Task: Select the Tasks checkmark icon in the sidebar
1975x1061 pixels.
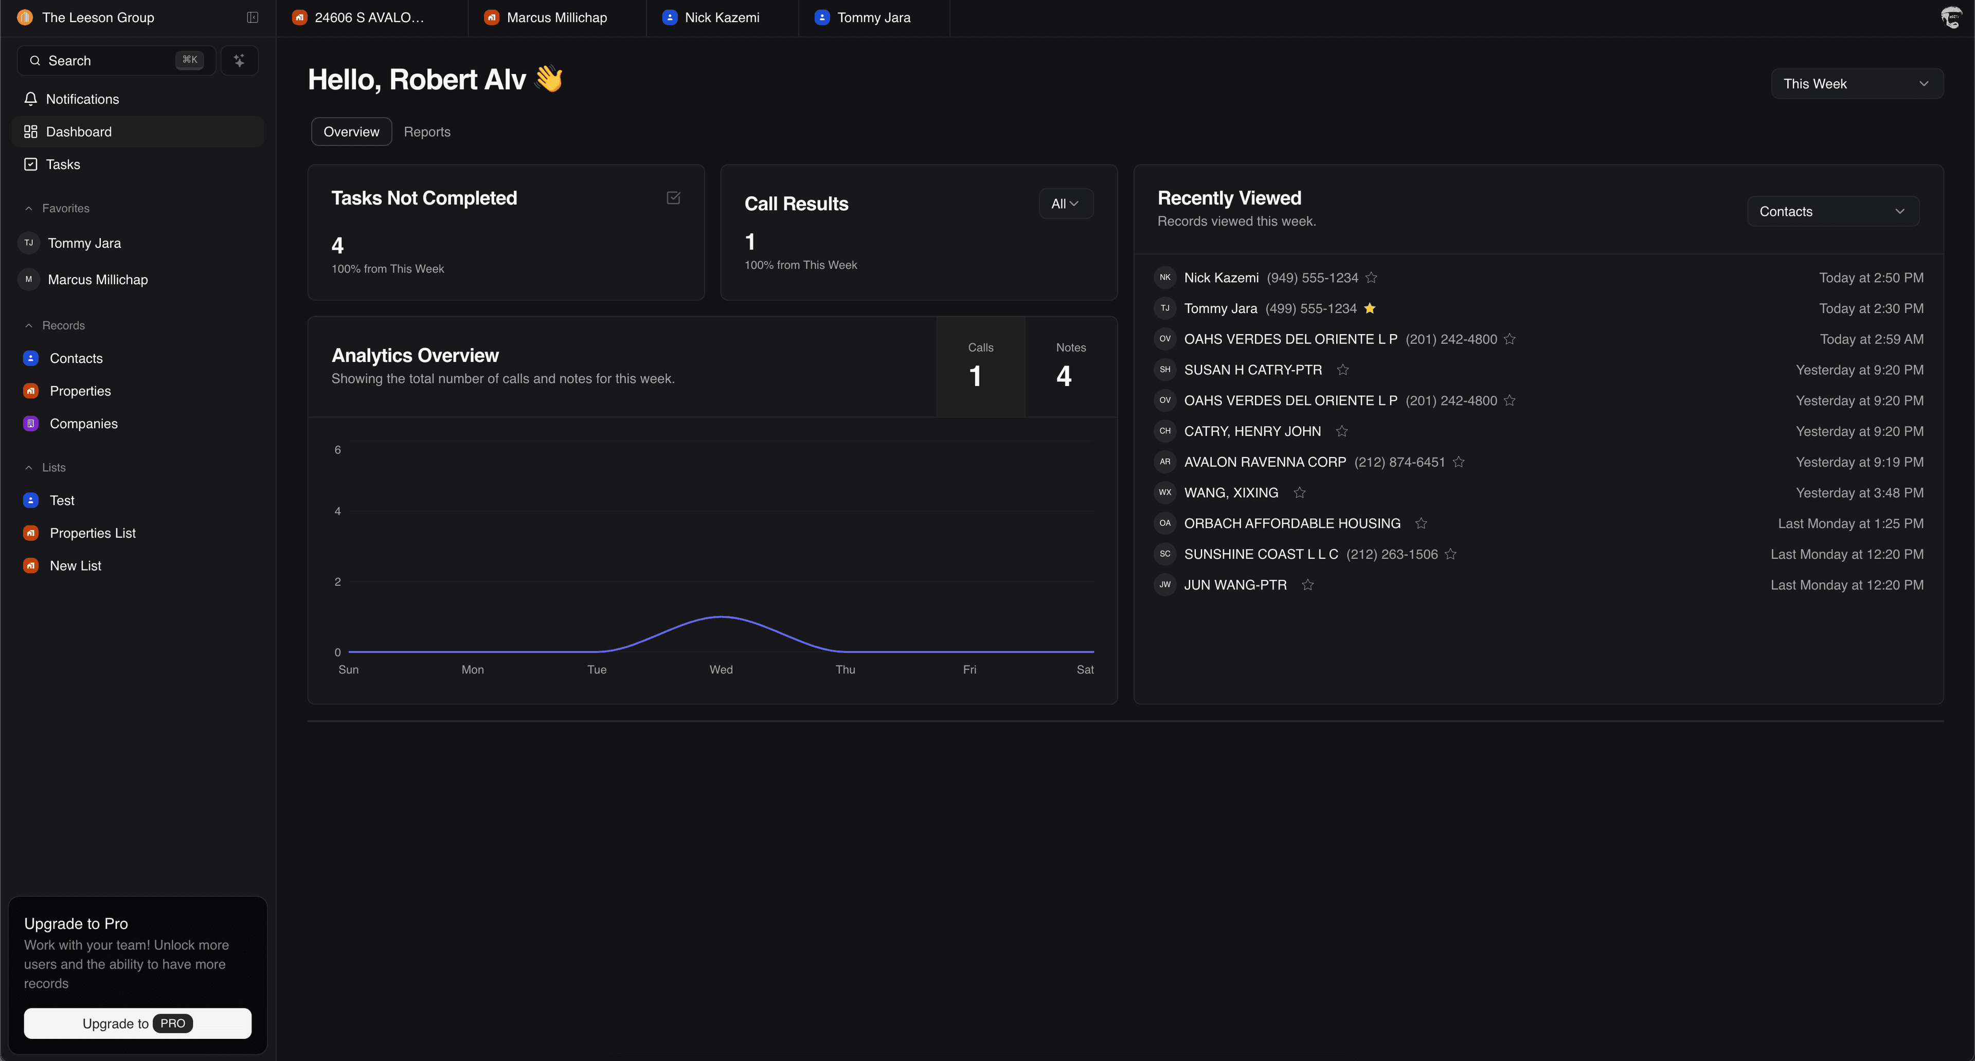Action: (x=31, y=164)
